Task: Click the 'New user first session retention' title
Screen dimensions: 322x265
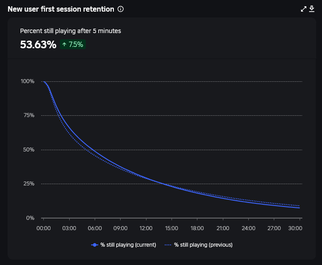Action: [x=61, y=9]
